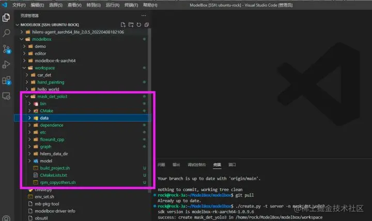This screenshot has height=221, width=372.
Task: Click the New File icon in explorer header
Action: pos(123,25)
